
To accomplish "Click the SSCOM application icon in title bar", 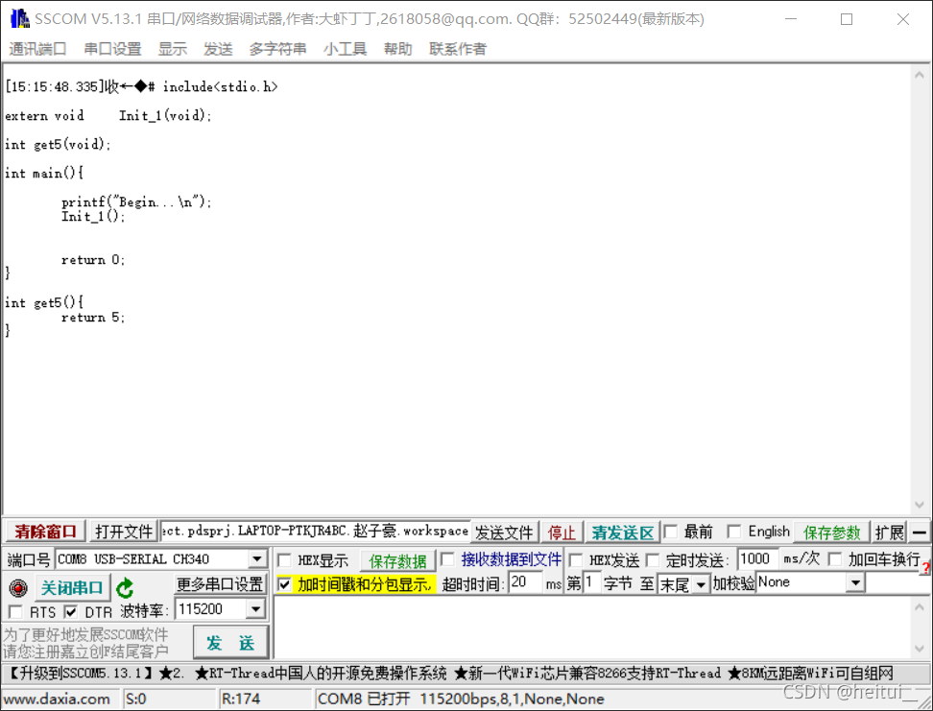I will (x=19, y=17).
